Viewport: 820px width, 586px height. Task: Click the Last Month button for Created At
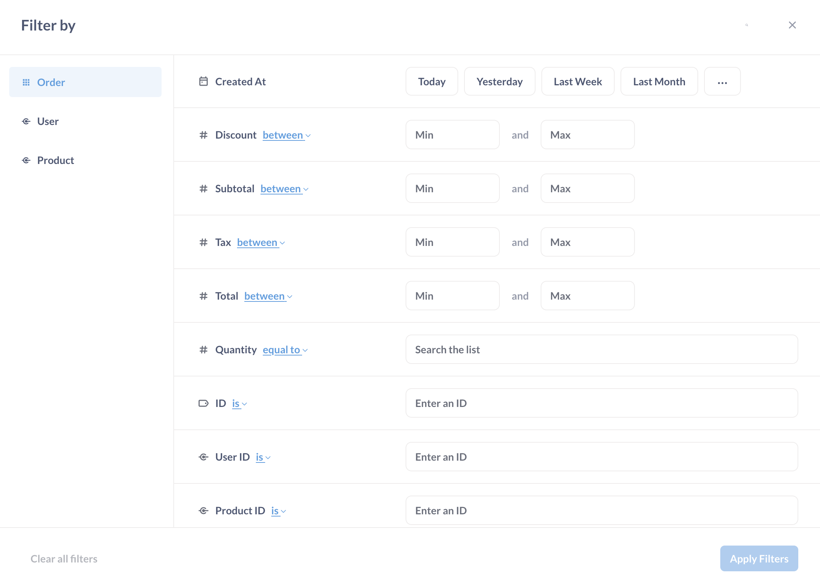pos(660,81)
